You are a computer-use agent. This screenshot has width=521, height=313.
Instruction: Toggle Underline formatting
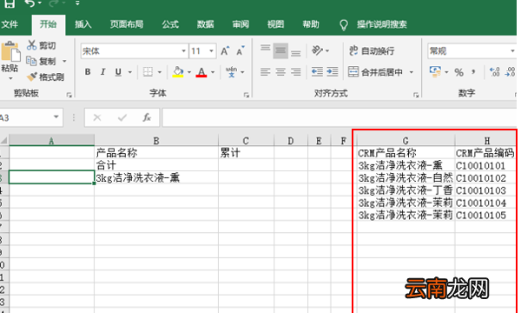click(x=118, y=72)
